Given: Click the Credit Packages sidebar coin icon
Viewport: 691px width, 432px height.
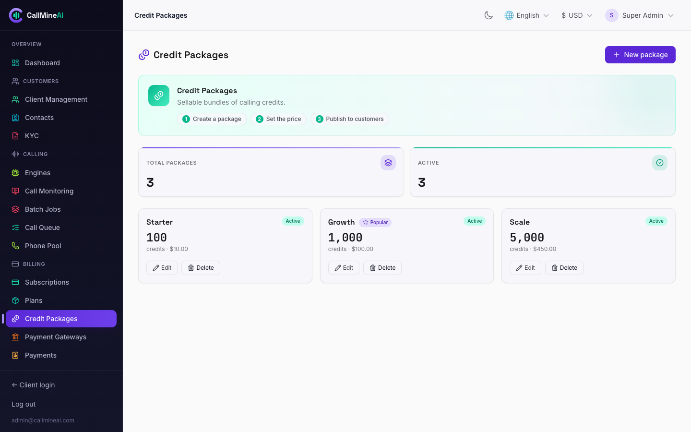Looking at the screenshot, I should pyautogui.click(x=15, y=319).
